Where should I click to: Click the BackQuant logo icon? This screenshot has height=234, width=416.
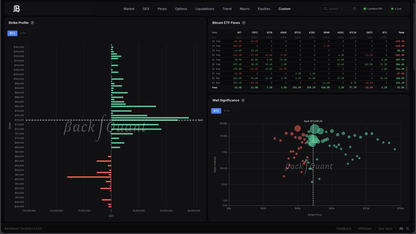[x=16, y=9]
